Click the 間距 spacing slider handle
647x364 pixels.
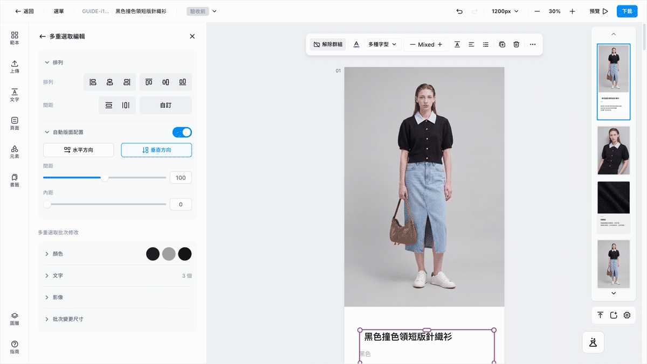(105, 178)
